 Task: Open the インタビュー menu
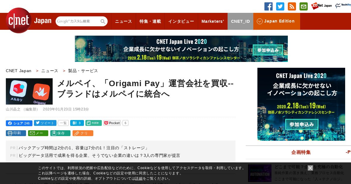(181, 21)
